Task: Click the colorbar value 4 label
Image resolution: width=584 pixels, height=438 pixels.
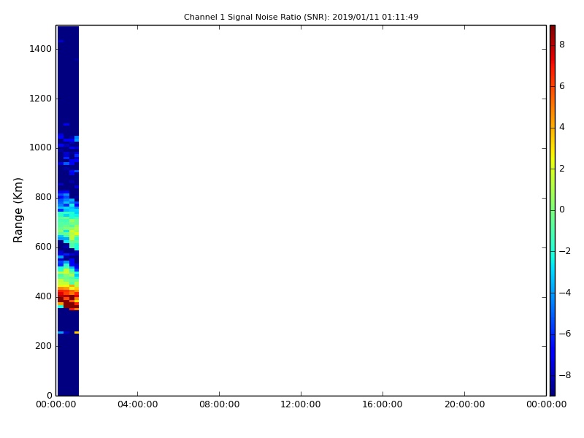Action: click(x=562, y=127)
